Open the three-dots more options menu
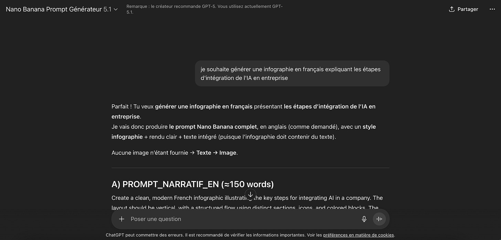 pyautogui.click(x=492, y=9)
